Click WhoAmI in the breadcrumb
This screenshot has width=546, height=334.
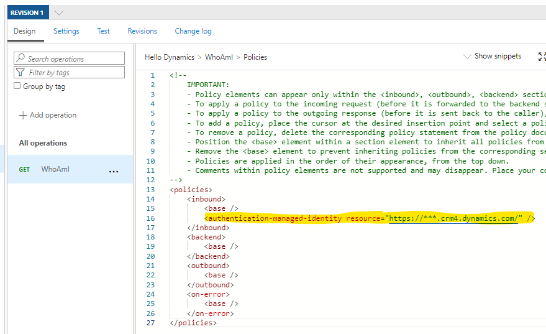[x=219, y=57]
